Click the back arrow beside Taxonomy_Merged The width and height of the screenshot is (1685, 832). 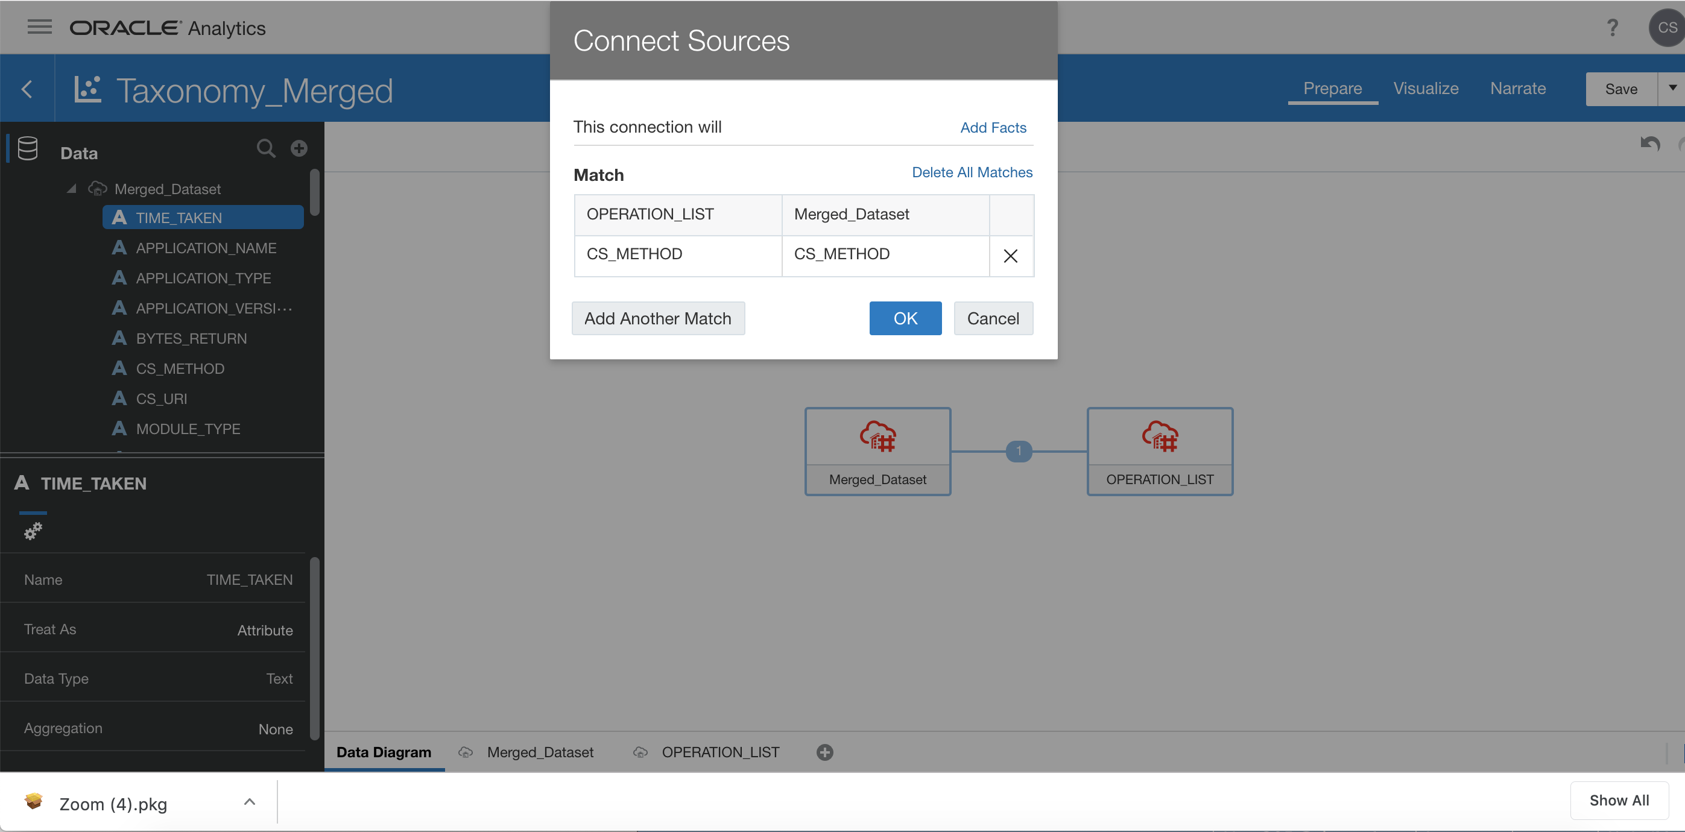coord(27,89)
